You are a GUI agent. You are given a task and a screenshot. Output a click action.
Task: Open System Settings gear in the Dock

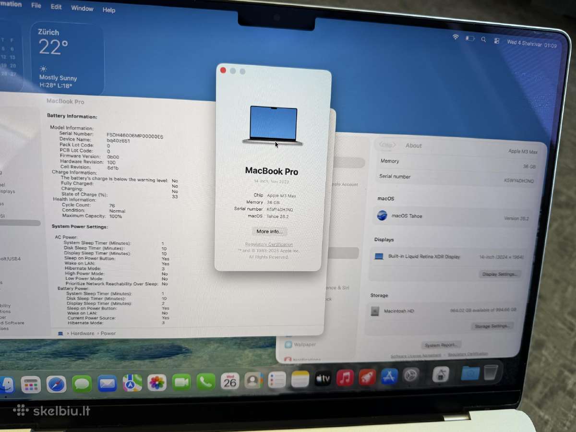pyautogui.click(x=411, y=375)
